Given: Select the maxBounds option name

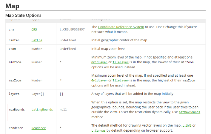Looking at the screenshot, I should click(x=17, y=109).
